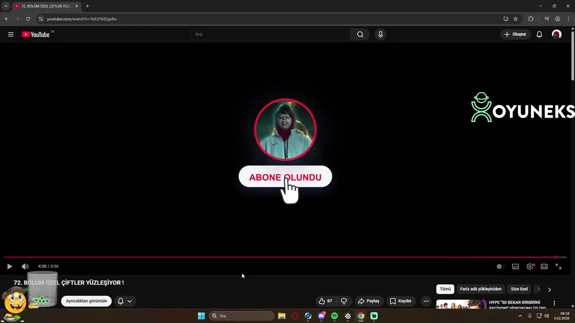Open the tab search dropdown arrow
The image size is (575, 323).
coord(6,6)
